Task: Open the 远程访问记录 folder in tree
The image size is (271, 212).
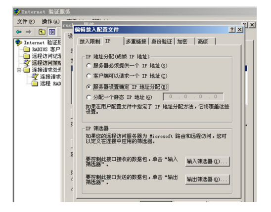Action: tap(46, 56)
